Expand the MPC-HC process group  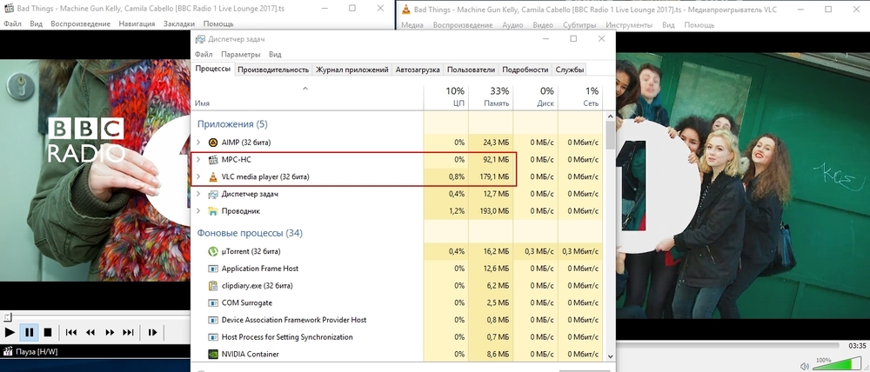[198, 159]
